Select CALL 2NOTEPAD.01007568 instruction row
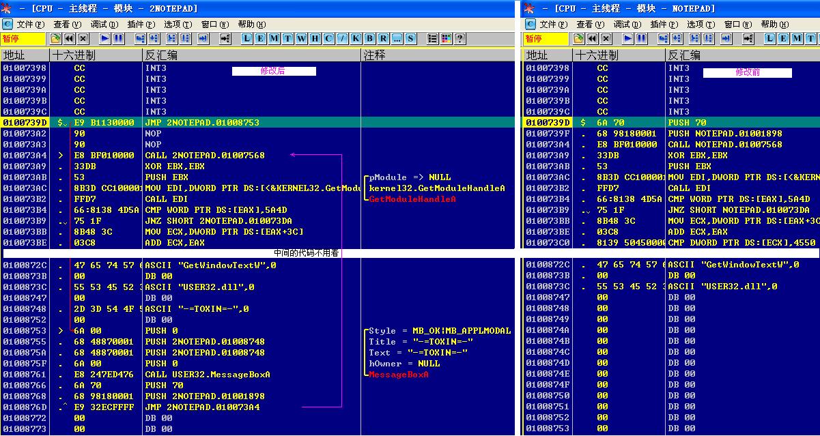820x436 pixels. pos(257,156)
